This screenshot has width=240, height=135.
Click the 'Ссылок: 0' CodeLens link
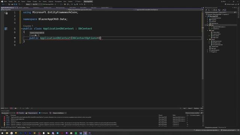coord(34,35)
